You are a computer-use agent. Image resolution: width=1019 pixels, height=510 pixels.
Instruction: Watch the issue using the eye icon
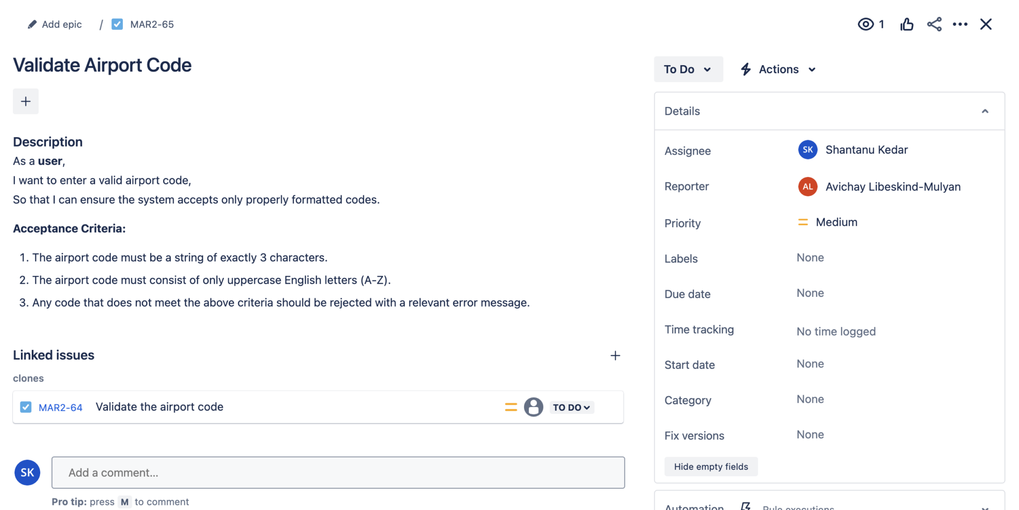point(865,24)
